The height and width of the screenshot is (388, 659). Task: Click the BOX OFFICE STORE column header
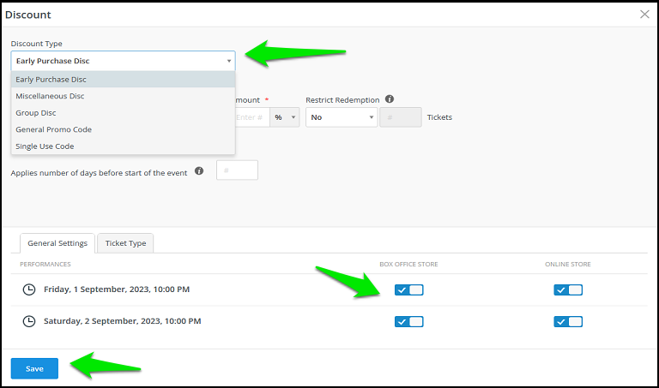[408, 265]
